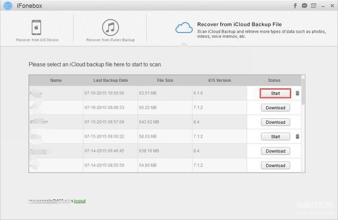
Task: Click the logout link
Action: coord(80,201)
